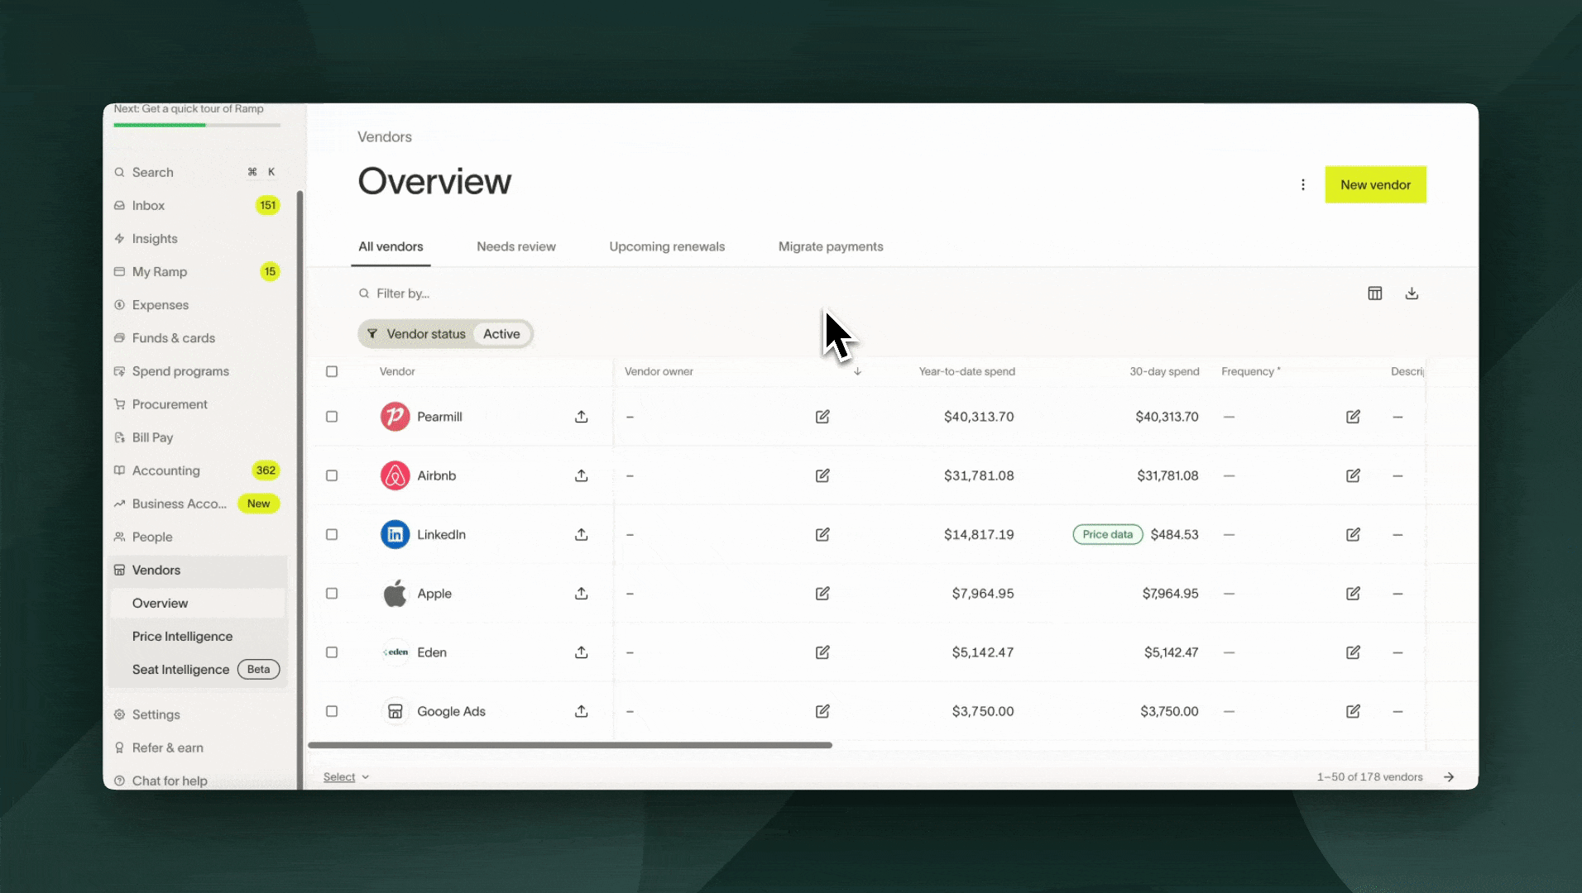Switch to the Needs review tab
1582x893 pixels.
[x=516, y=246]
